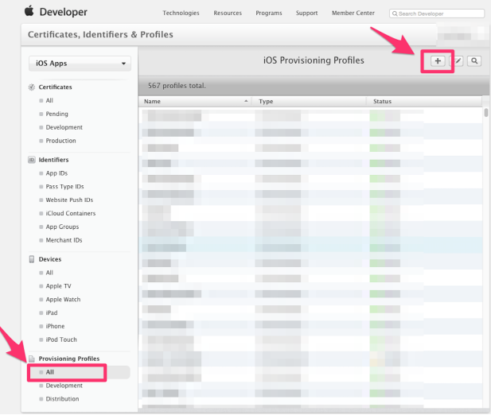Screen dimensions: 491x415
Task: Open the iOS Apps platform dropdown
Action: coord(80,63)
